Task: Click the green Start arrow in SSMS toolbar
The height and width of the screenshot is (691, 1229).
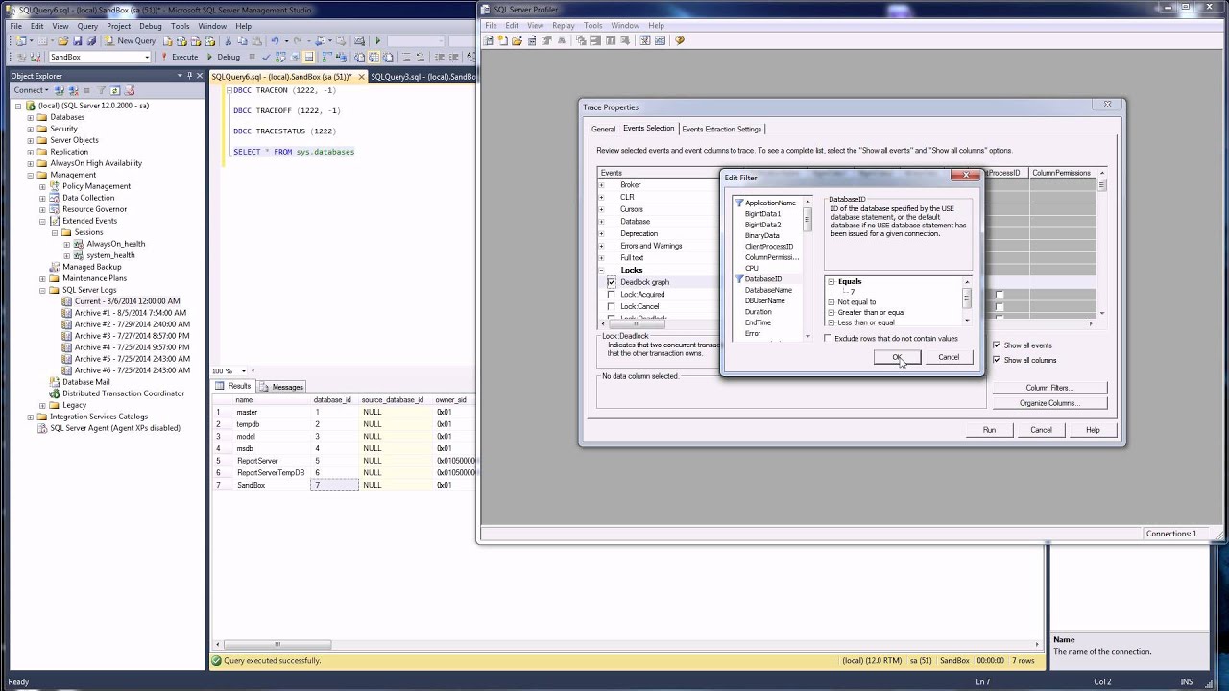Action: pos(377,41)
